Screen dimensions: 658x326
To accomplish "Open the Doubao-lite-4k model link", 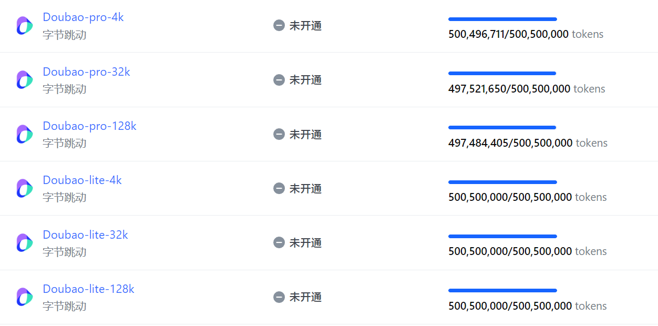I will (x=82, y=180).
